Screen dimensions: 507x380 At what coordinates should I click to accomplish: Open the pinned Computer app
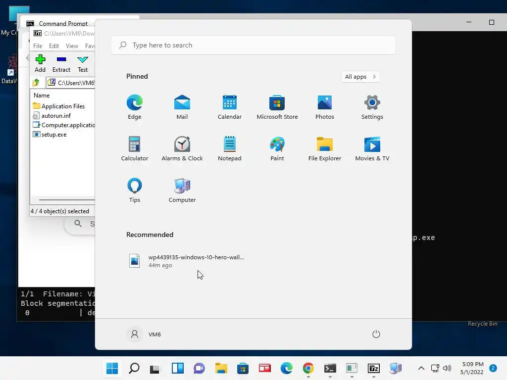pos(182,190)
